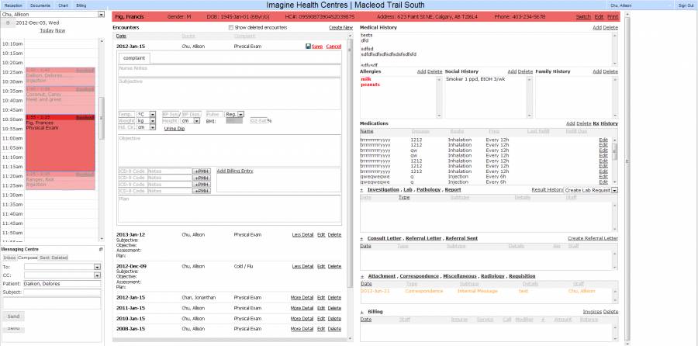The height and width of the screenshot is (346, 698).
Task: Click Switch patient link in header
Action: (583, 17)
